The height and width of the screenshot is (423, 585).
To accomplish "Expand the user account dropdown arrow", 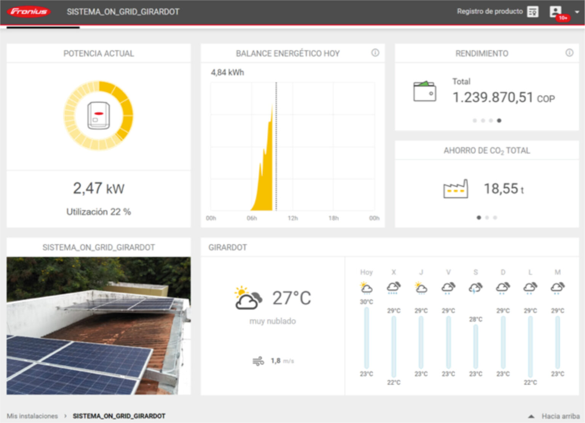I will click(x=577, y=12).
